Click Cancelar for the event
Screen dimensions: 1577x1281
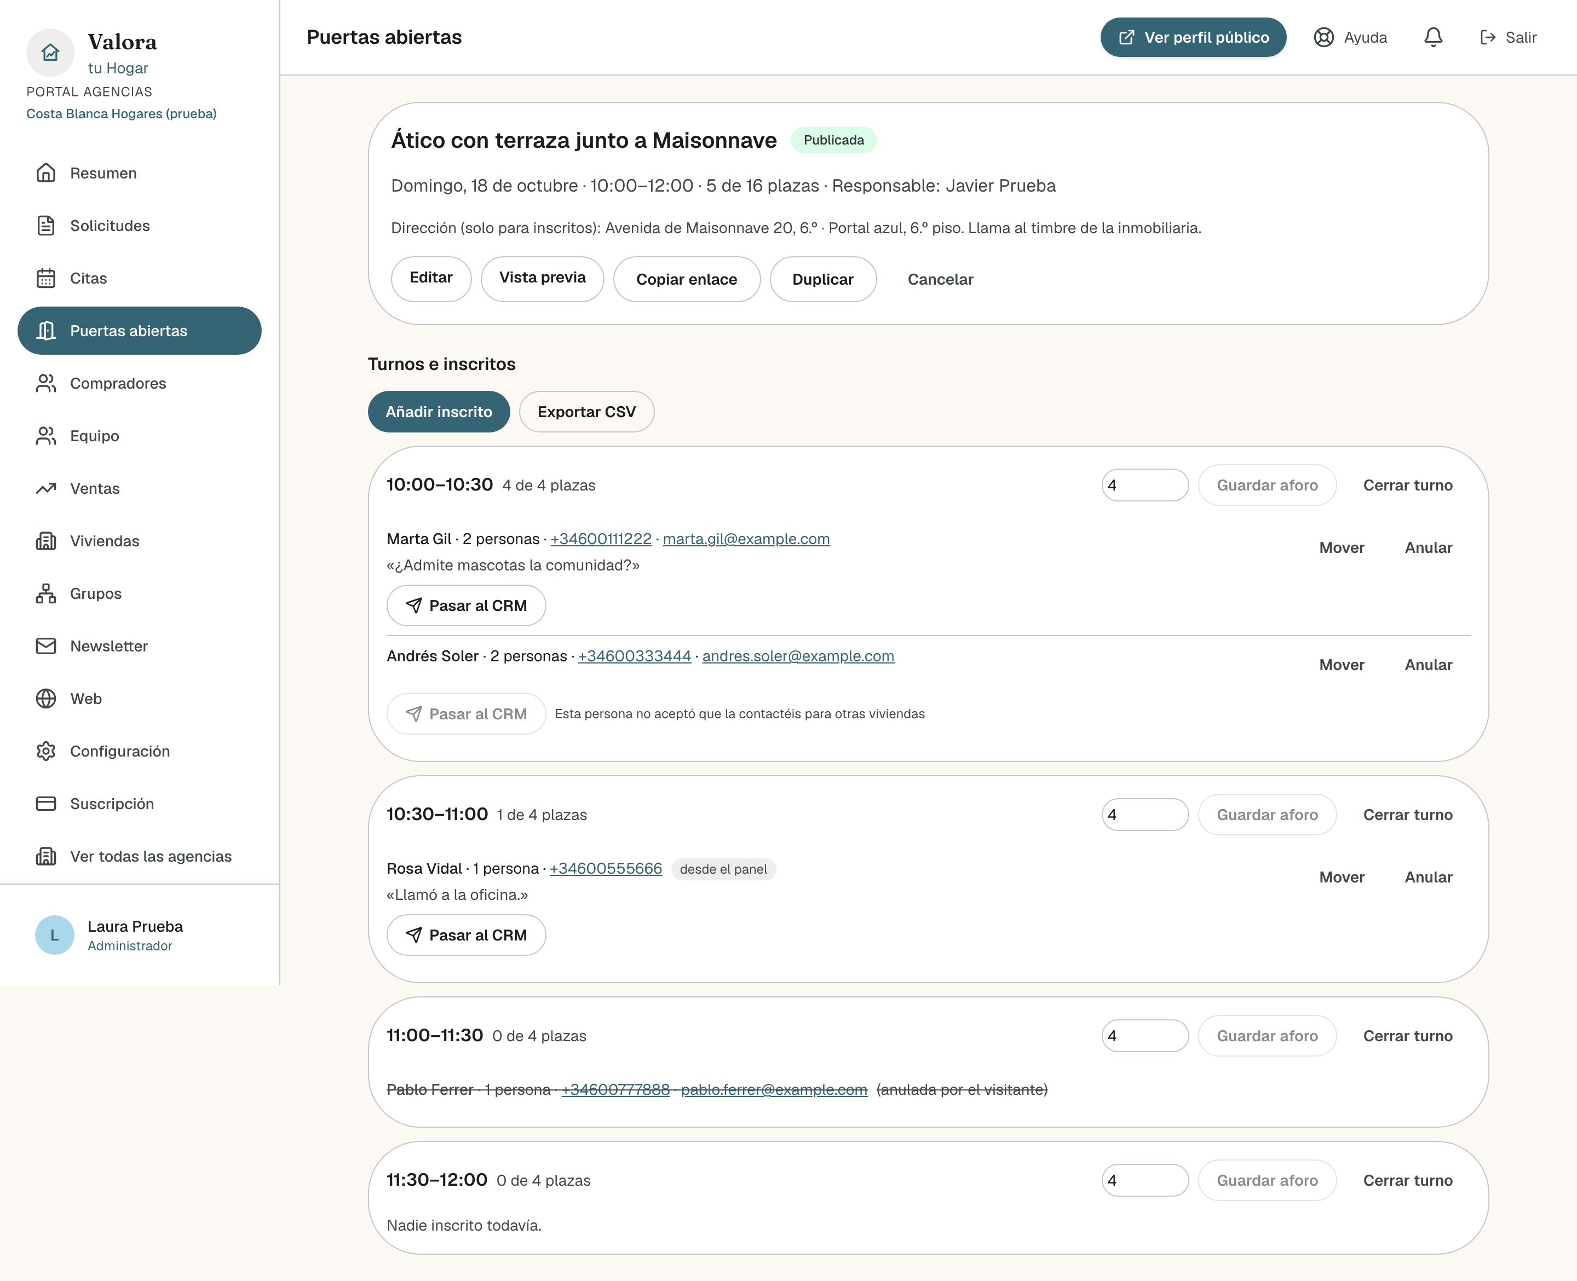940,279
